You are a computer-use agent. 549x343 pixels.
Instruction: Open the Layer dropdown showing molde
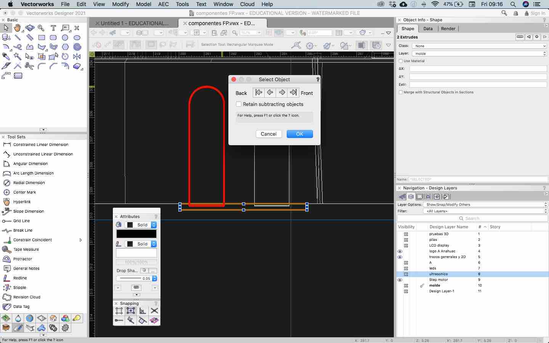tap(479, 53)
